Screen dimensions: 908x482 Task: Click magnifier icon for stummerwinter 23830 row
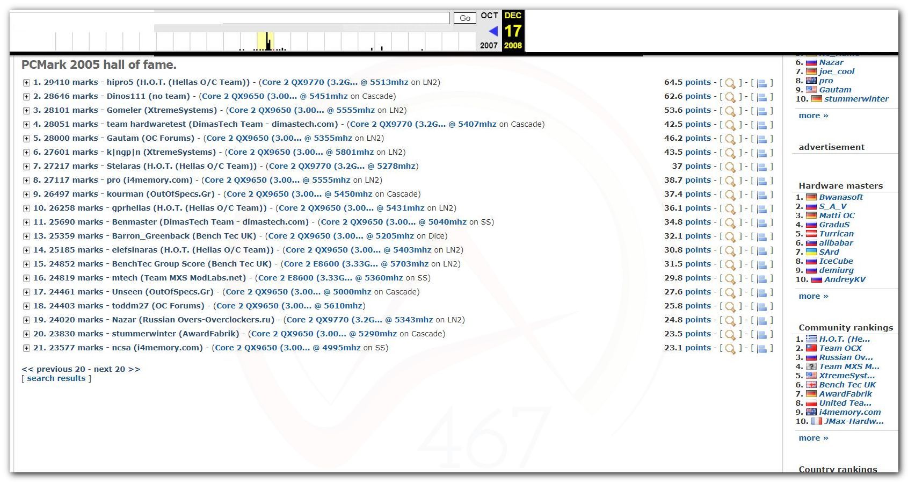(x=730, y=334)
